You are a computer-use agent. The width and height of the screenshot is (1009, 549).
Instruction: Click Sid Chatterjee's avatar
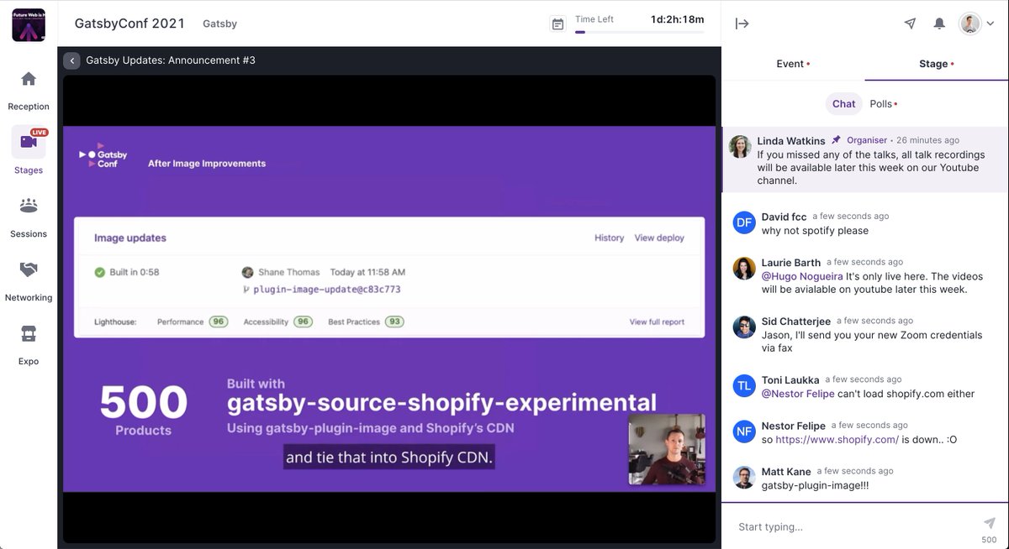pyautogui.click(x=744, y=327)
